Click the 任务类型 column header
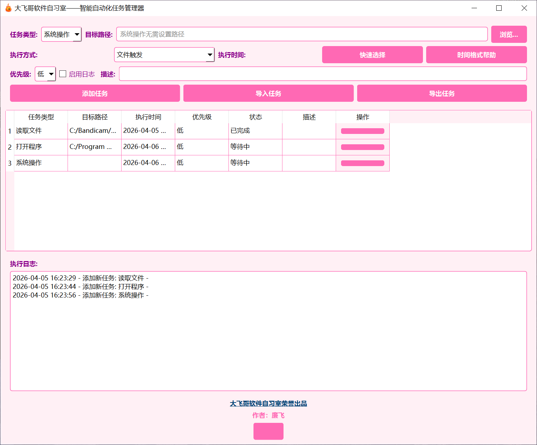Viewport: 537px width, 445px height. tap(41, 117)
